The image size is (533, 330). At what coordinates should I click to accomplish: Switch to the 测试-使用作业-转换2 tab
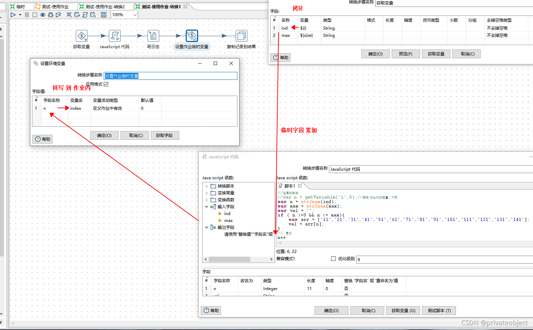click(102, 7)
